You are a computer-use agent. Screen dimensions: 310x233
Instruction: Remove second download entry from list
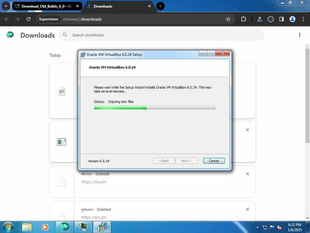click(x=247, y=130)
